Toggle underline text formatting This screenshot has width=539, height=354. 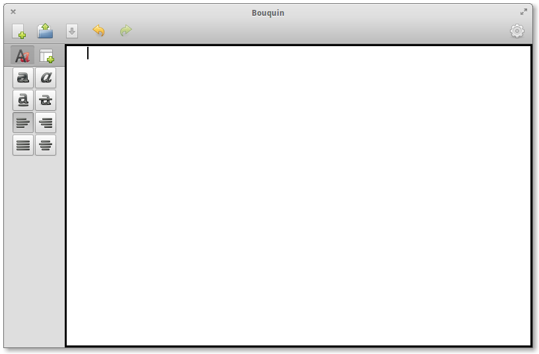click(x=23, y=100)
